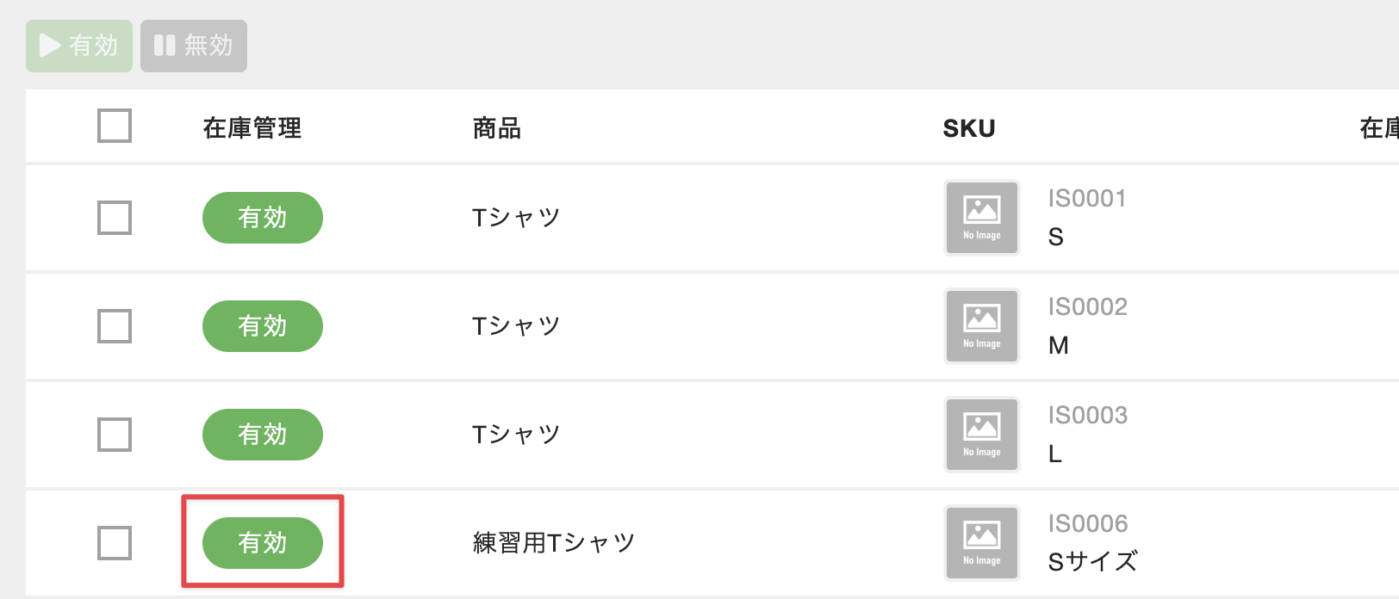
Task: Select the checkbox for IS0003 row
Action: [115, 435]
